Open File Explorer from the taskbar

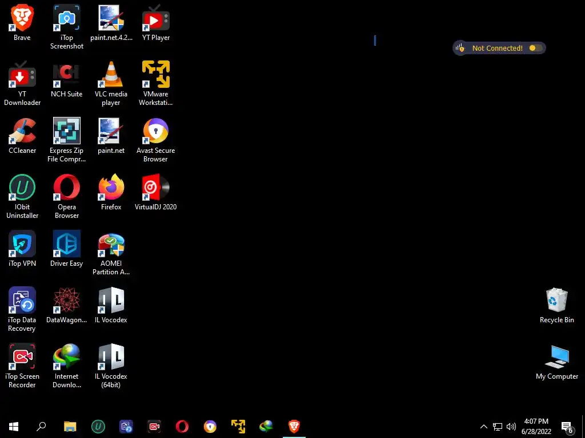70,427
